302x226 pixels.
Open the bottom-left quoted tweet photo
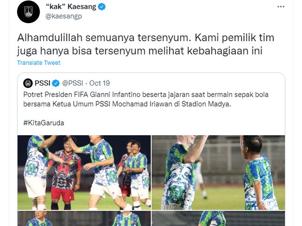tap(84, 219)
